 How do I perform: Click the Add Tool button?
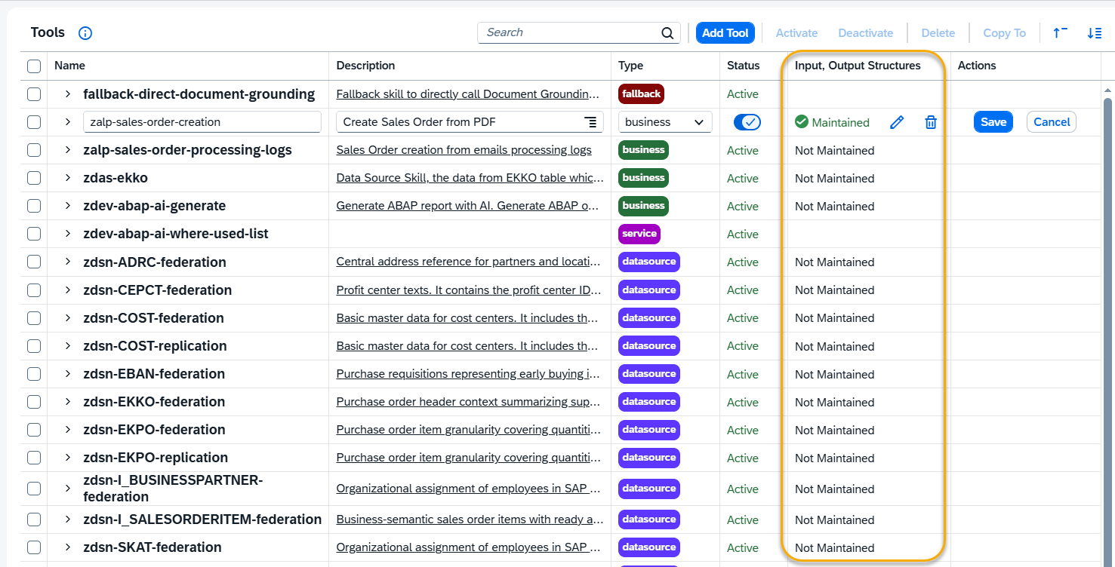(x=725, y=33)
